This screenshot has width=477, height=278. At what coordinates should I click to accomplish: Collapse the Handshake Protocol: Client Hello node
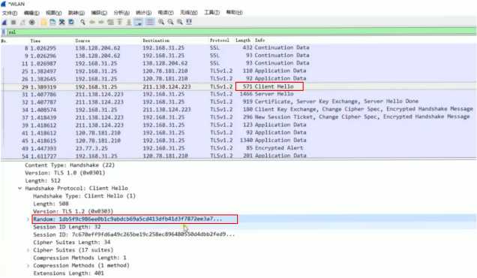tap(20, 189)
